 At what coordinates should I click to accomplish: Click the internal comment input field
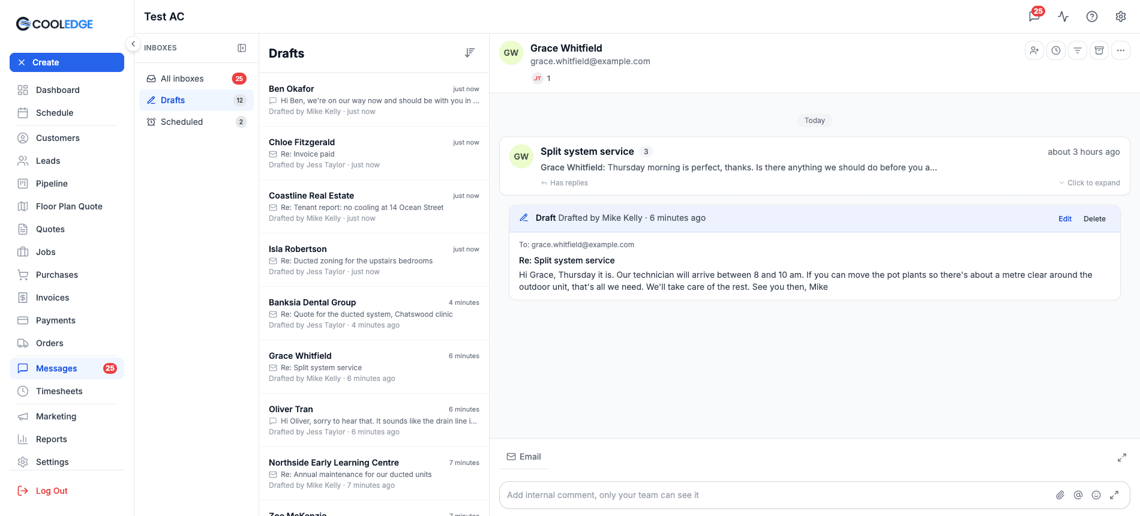click(x=777, y=495)
